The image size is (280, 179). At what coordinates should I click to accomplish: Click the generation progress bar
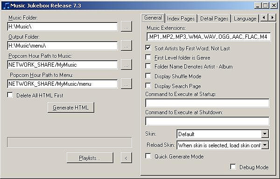pos(70,142)
